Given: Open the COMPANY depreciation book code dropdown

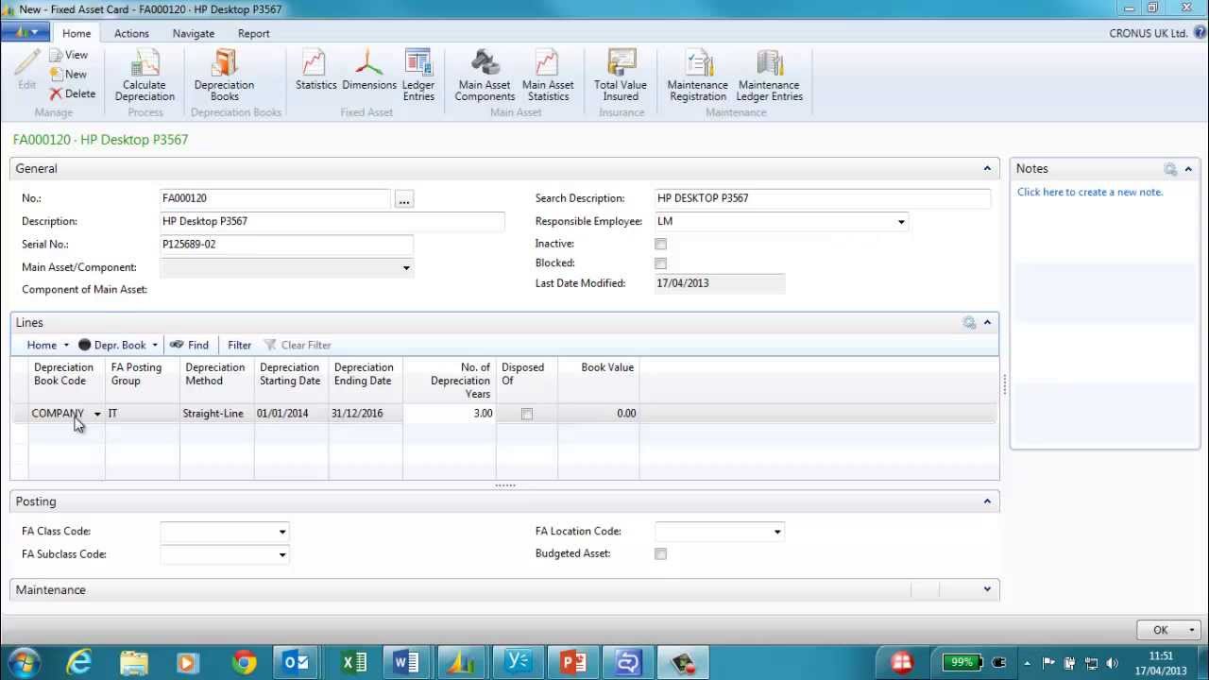Looking at the screenshot, I should coord(96,414).
